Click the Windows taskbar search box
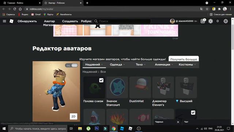 pos(38,129)
